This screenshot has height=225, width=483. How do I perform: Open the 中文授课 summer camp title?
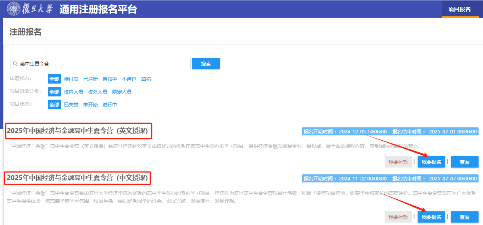(x=78, y=178)
